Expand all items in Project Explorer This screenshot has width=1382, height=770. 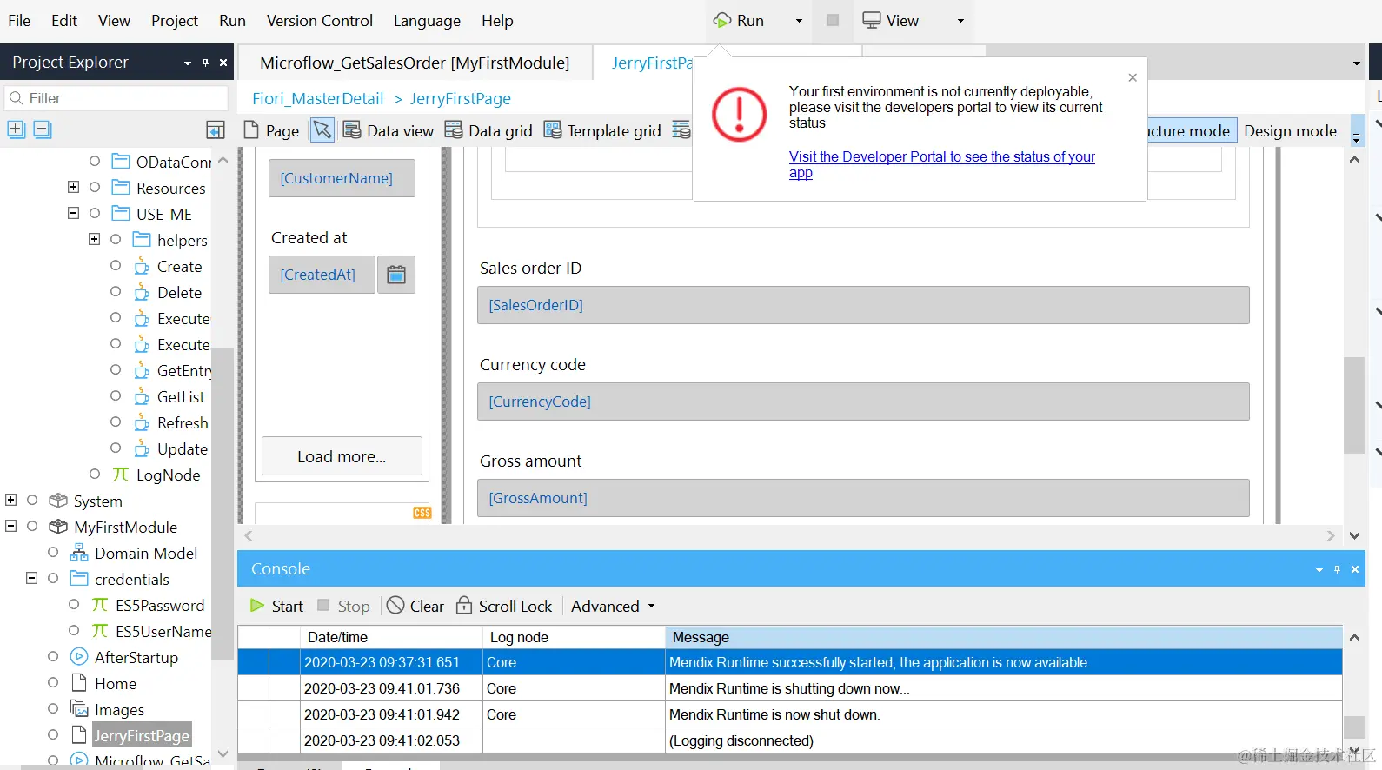click(16, 129)
